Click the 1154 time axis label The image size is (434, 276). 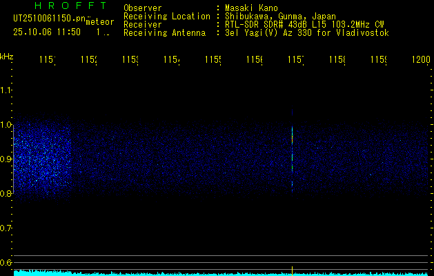click(171, 59)
